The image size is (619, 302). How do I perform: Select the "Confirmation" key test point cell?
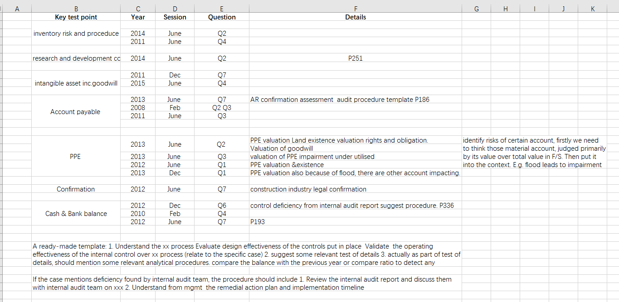coord(76,189)
